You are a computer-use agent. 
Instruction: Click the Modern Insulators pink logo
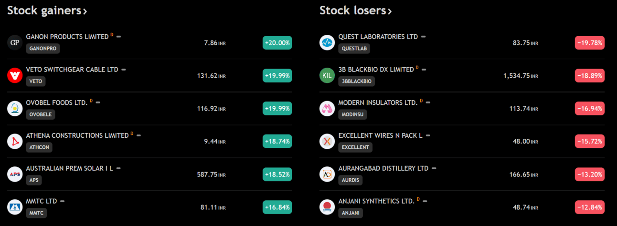tap(327, 108)
